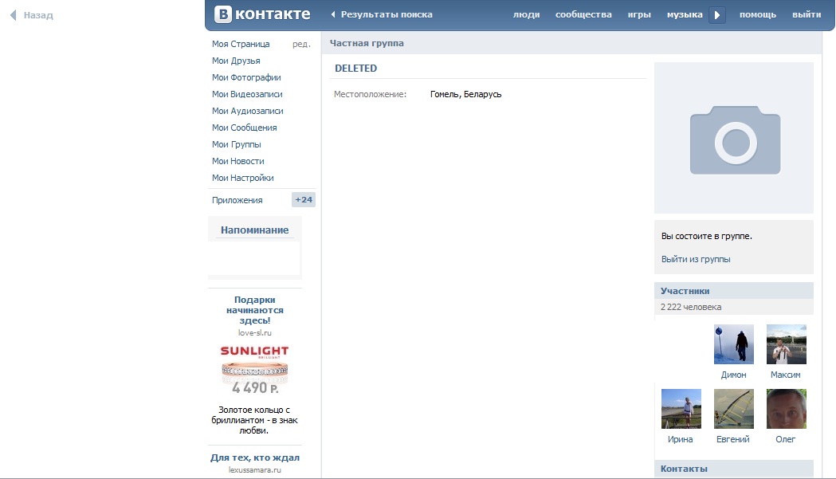Open Олег's member avatar
Viewport: 836px width, 479px height.
click(786, 409)
